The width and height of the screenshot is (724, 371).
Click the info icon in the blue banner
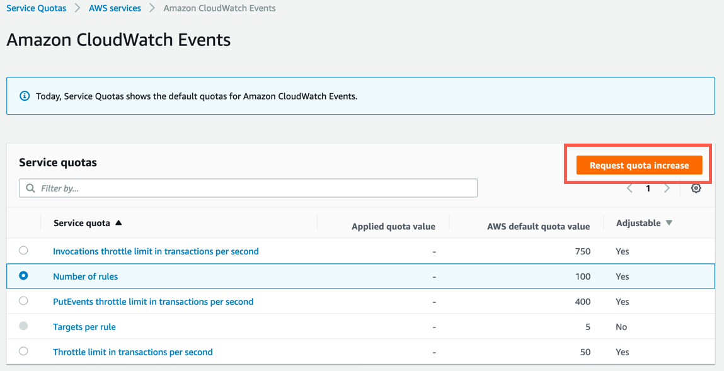pyautogui.click(x=24, y=96)
